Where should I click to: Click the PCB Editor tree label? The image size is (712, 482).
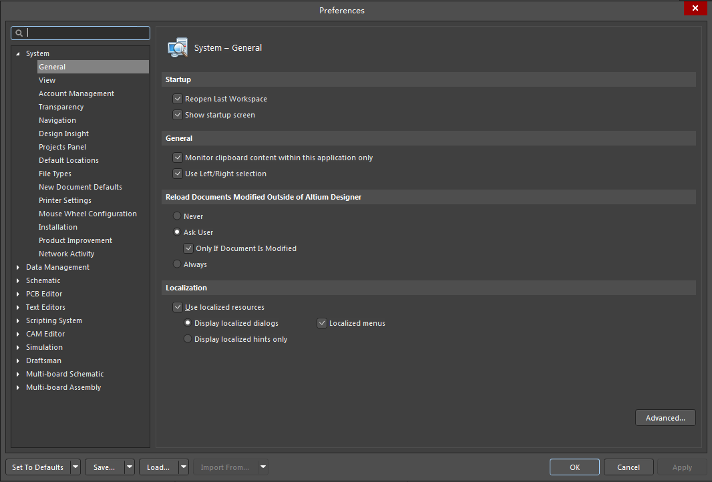pos(44,294)
